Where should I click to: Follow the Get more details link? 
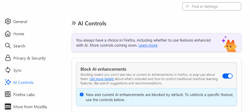pos(102,79)
